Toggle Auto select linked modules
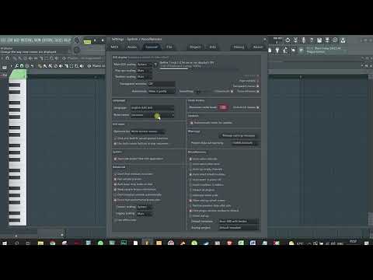373x280 pixels. click(190, 174)
